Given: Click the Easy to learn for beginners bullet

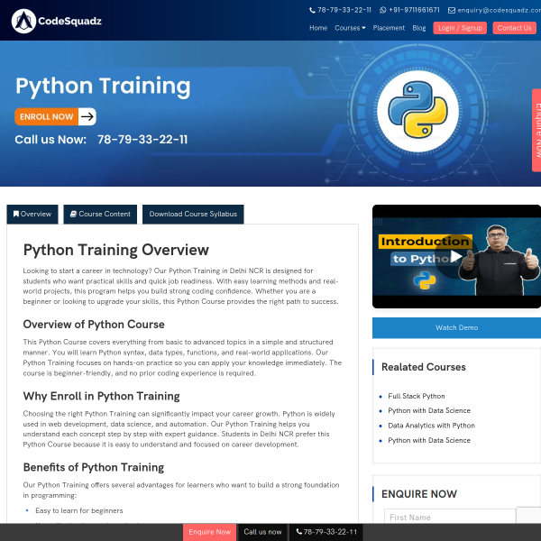Looking at the screenshot, I should pos(79,510).
